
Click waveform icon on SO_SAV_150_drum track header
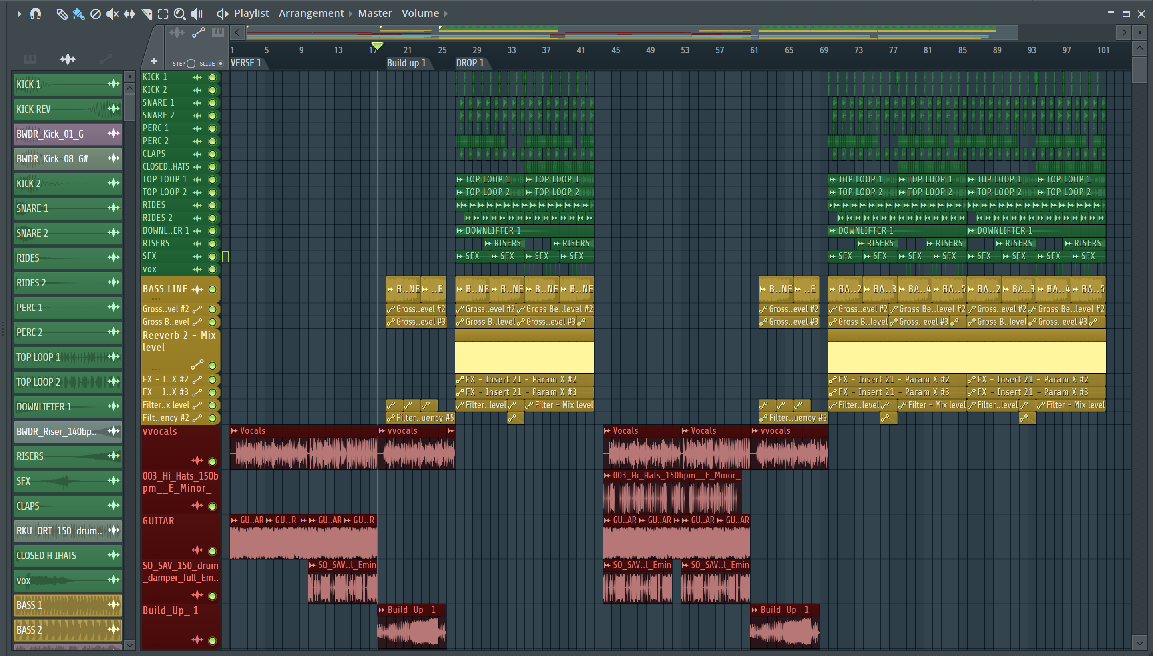[x=197, y=595]
